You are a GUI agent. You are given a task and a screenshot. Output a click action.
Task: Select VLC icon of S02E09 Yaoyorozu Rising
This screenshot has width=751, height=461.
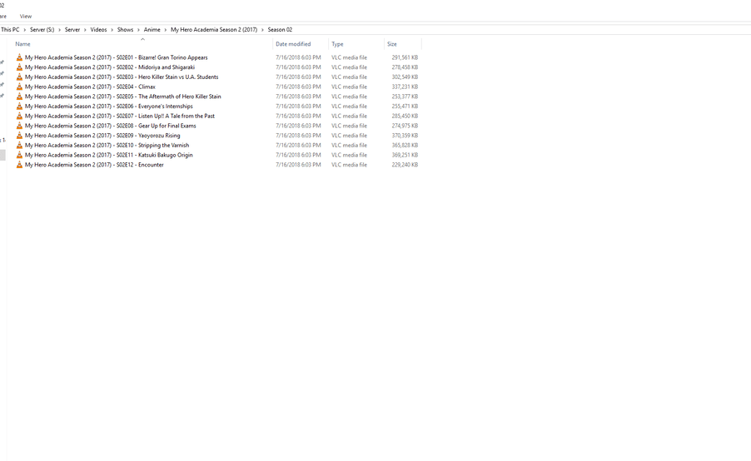tap(19, 136)
